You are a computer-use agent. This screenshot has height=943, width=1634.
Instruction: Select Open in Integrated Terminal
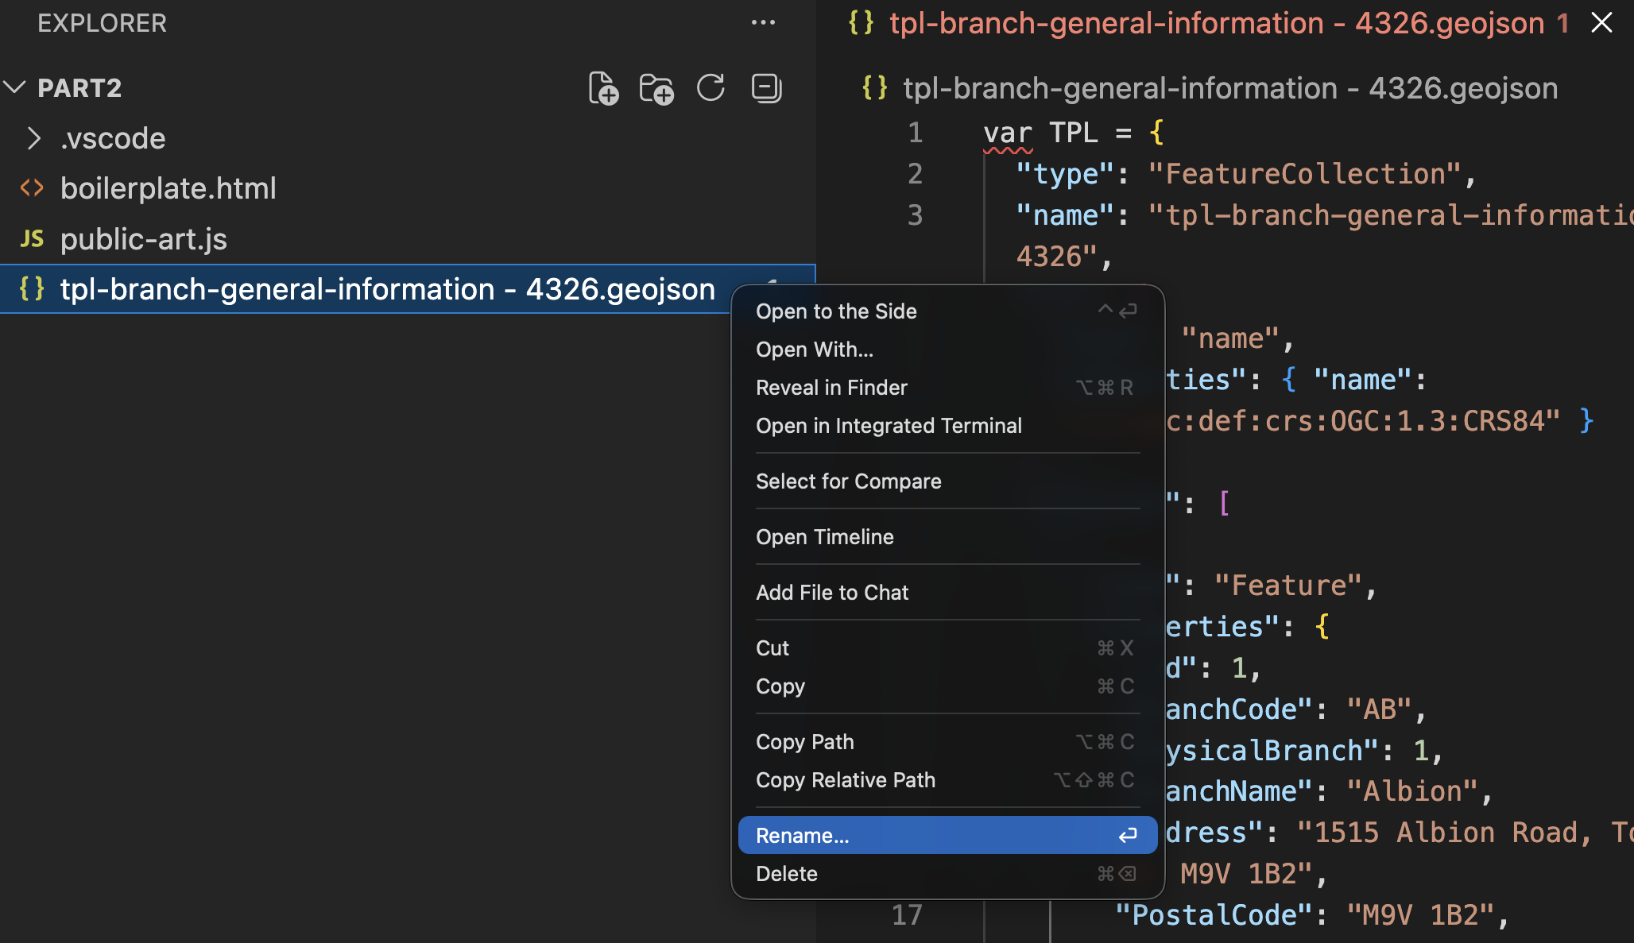tap(947, 426)
